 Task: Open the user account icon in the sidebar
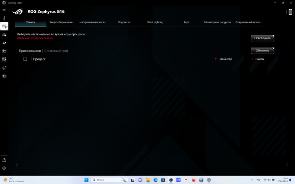click(4, 160)
